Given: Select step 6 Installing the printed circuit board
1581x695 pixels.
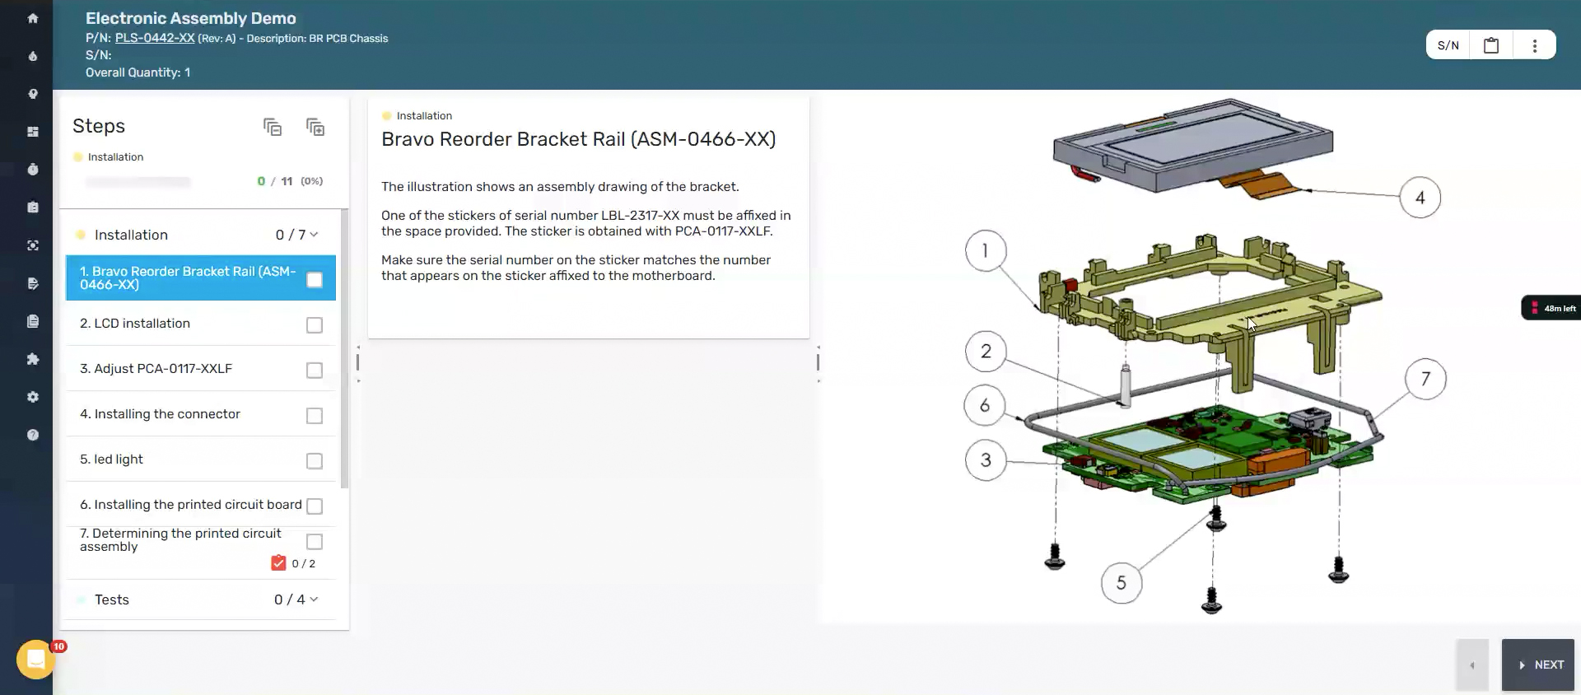Looking at the screenshot, I should [190, 505].
